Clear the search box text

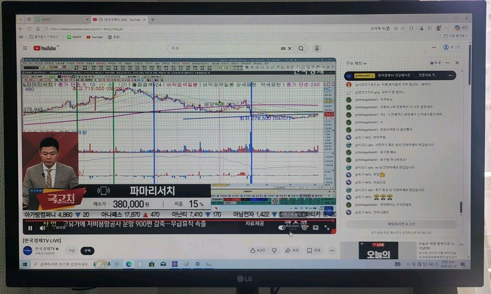(x=290, y=49)
